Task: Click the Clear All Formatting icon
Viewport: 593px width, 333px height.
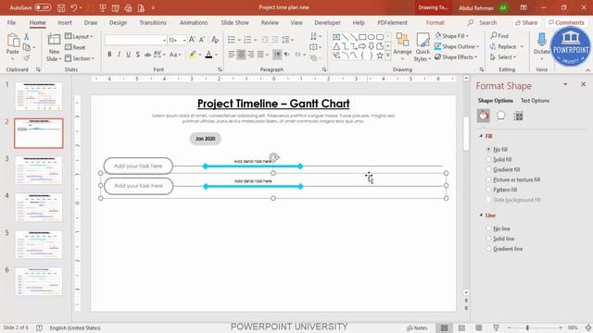Action: coord(215,40)
